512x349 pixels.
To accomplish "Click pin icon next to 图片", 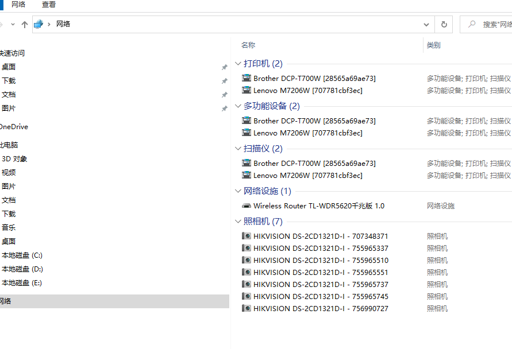I will coord(224,108).
